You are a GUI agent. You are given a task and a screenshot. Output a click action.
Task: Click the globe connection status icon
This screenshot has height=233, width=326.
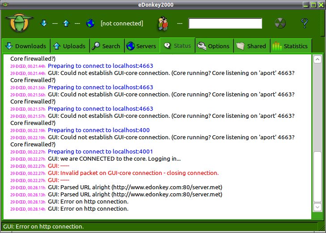point(90,23)
